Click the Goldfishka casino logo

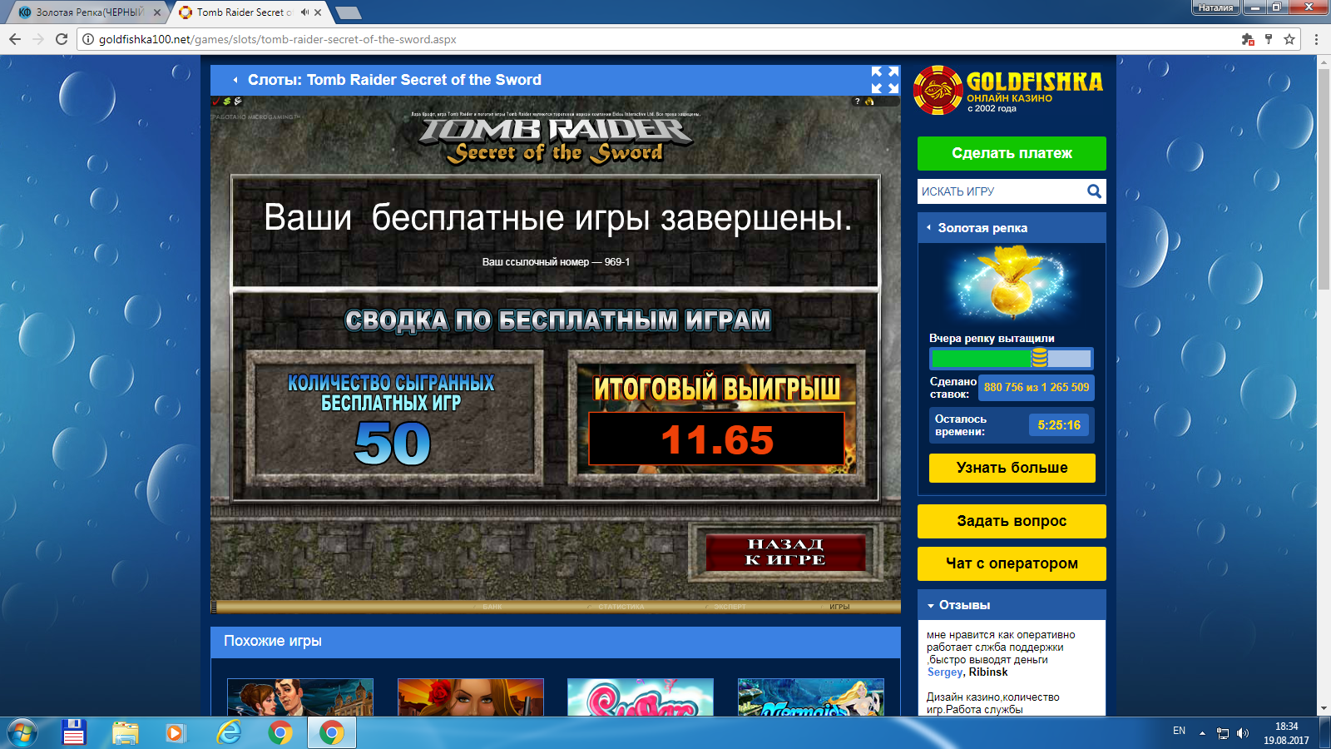click(1008, 90)
